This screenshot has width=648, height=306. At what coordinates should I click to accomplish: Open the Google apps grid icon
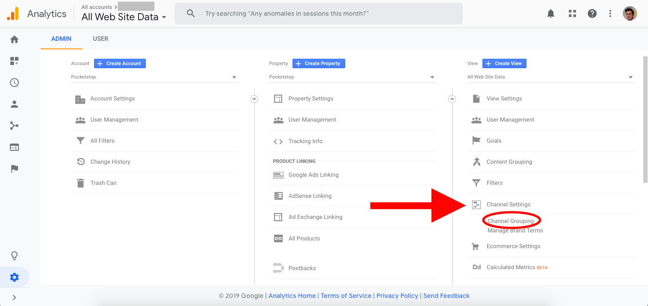click(572, 13)
